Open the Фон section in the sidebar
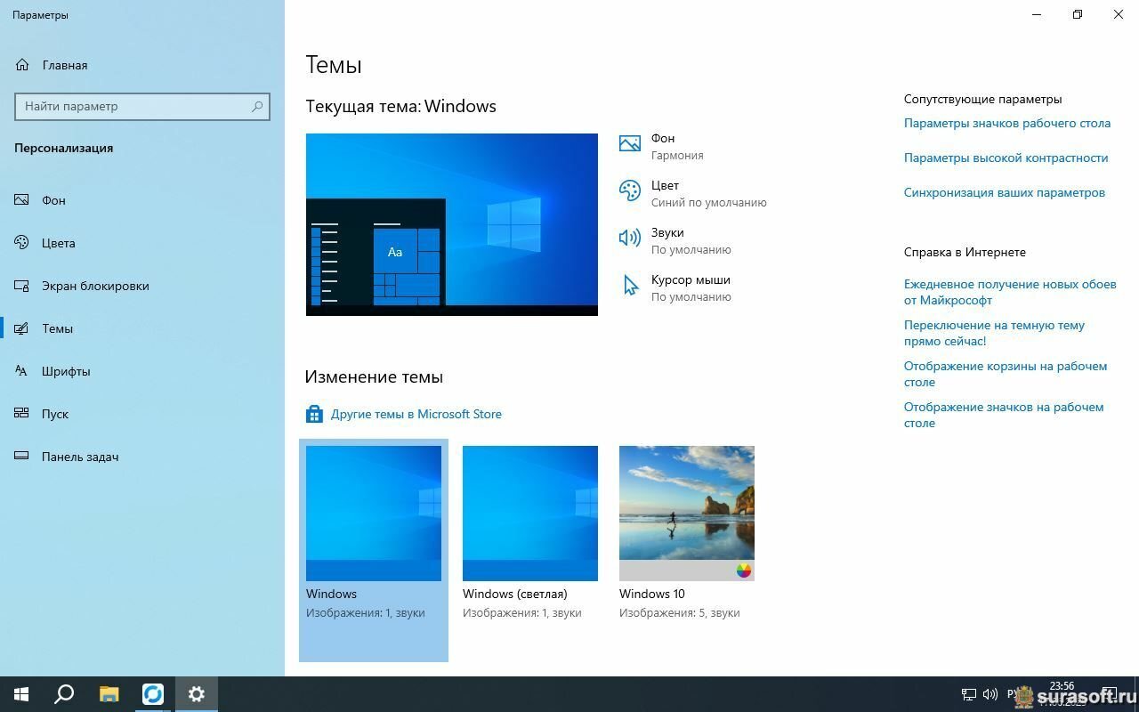This screenshot has height=712, width=1139. click(142, 200)
